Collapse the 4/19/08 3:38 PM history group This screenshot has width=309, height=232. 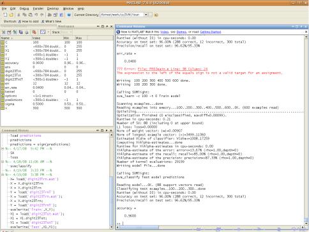pyautogui.click(x=3, y=174)
